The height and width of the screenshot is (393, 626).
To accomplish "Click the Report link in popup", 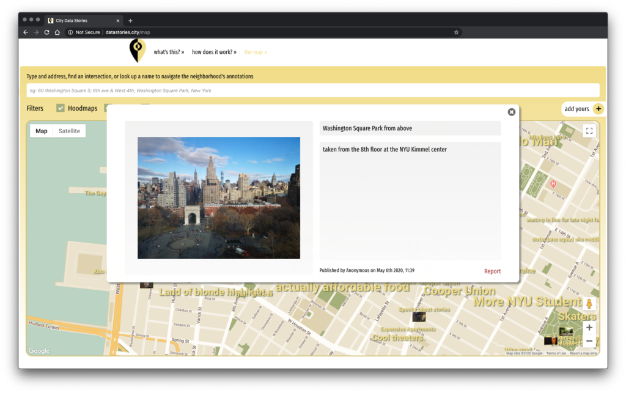I will pos(492,271).
